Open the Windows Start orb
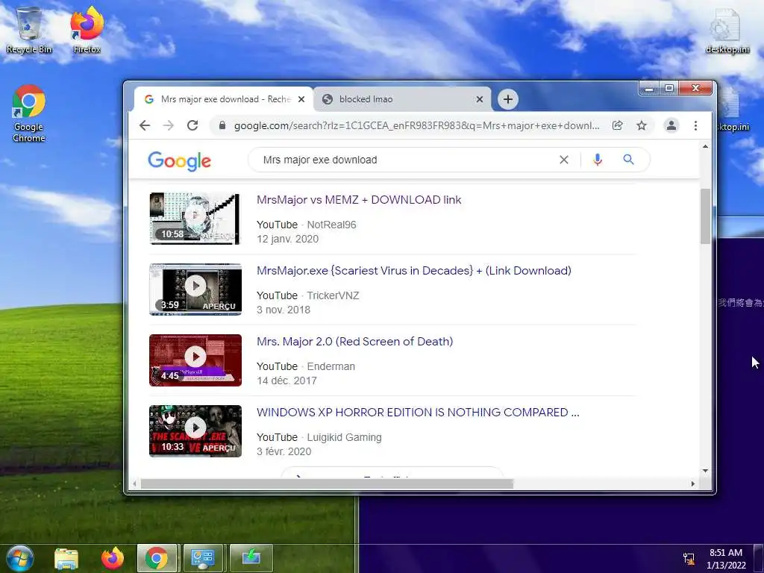Screen dimensions: 764x573 point(19,558)
